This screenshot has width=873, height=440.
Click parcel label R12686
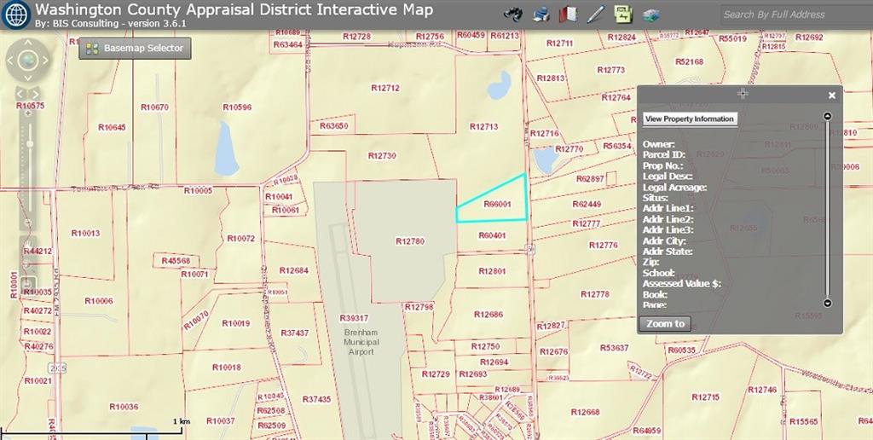pos(489,314)
